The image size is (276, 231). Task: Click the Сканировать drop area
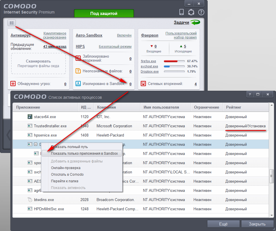tap(38, 63)
